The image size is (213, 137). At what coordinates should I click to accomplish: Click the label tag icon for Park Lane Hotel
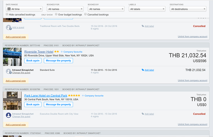pos(143,114)
